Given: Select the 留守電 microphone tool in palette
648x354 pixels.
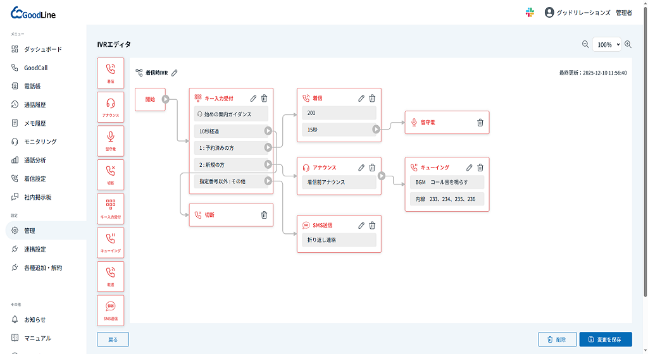Looking at the screenshot, I should [x=111, y=140].
